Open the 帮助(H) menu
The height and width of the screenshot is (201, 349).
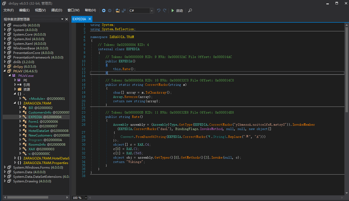click(90, 10)
